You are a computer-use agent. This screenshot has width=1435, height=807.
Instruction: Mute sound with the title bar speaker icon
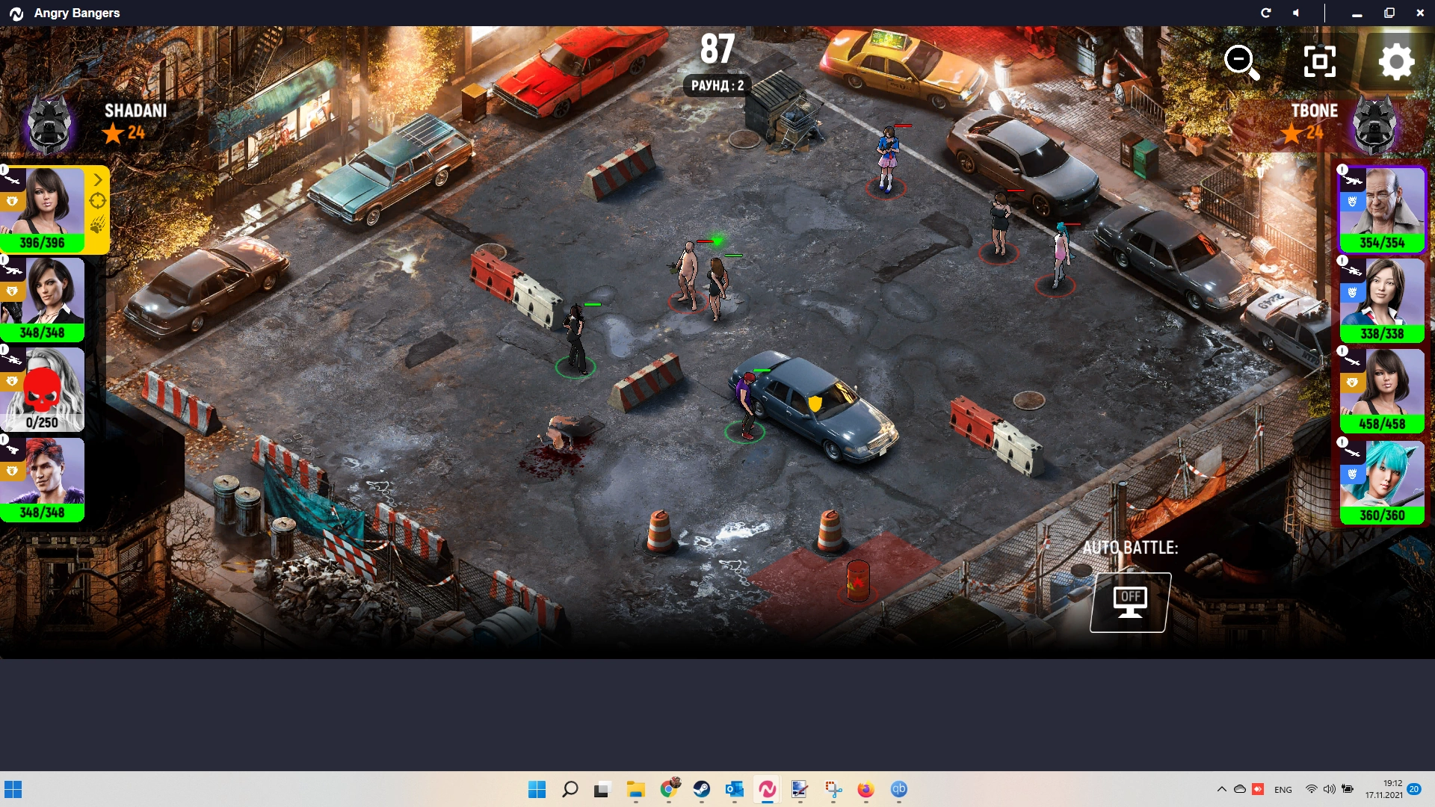coord(1296,13)
